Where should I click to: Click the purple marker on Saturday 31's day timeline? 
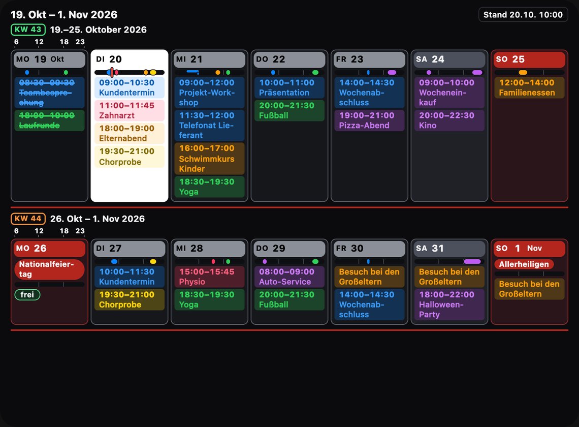[x=472, y=262]
